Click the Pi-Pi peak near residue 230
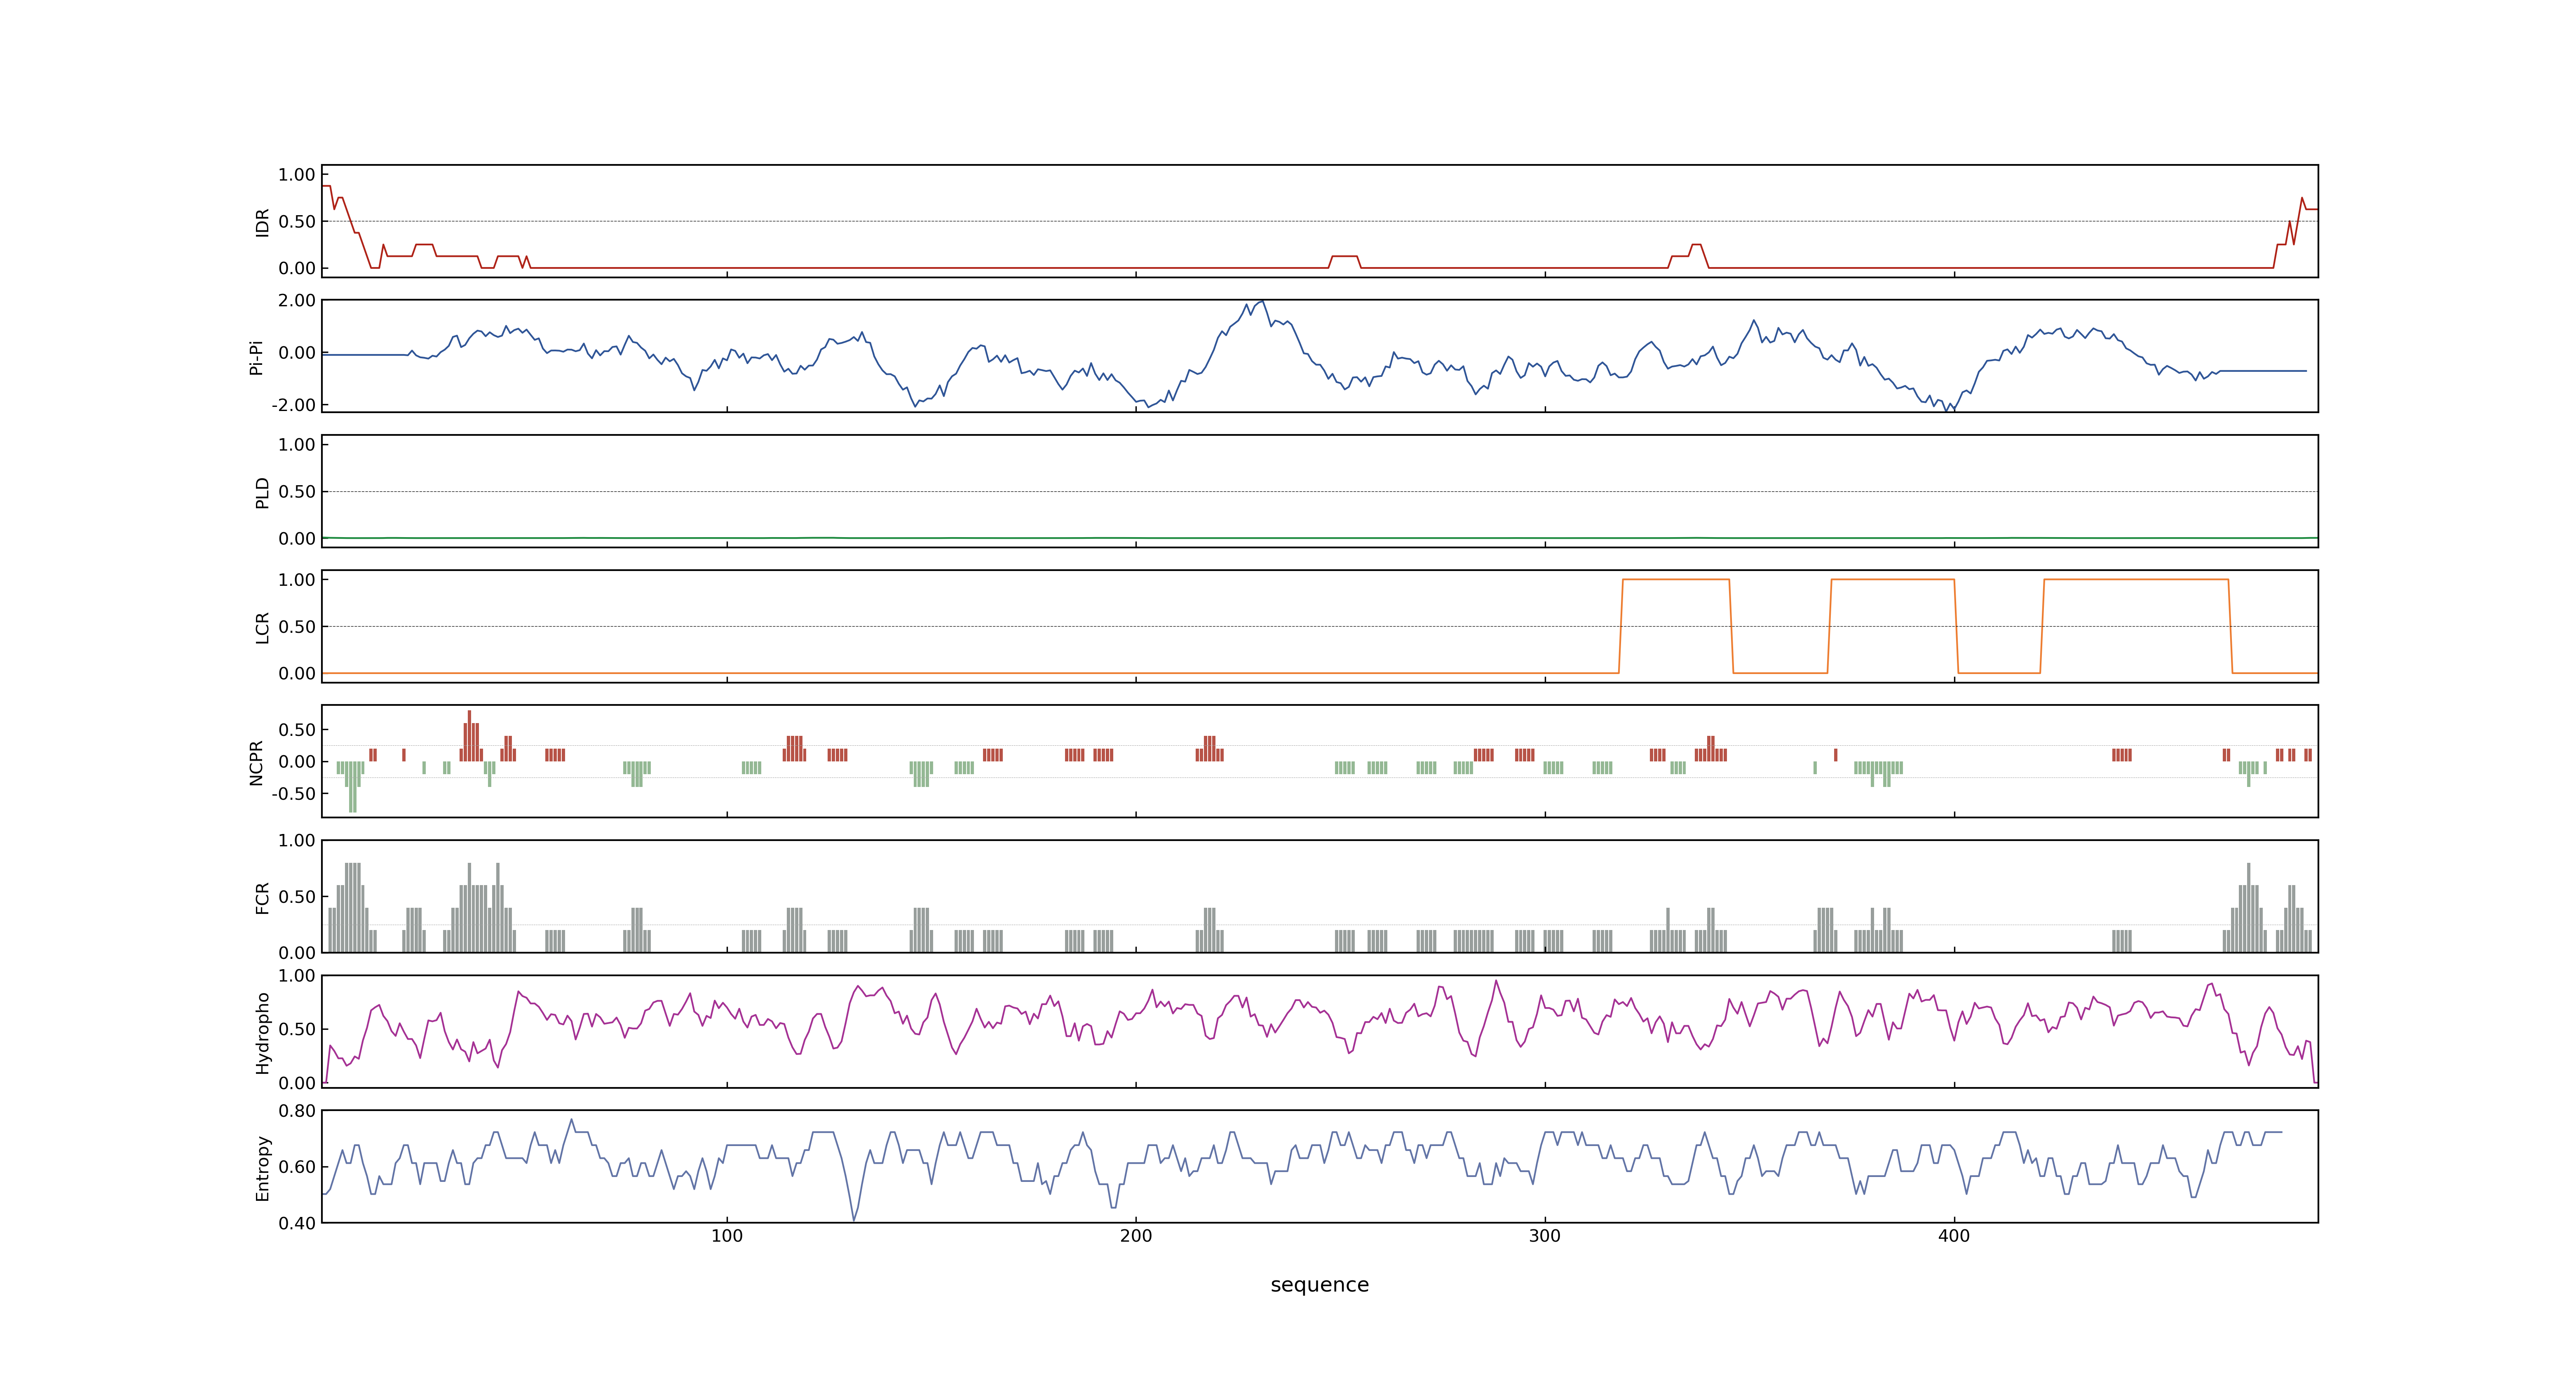The image size is (2576, 1374). coord(1263,302)
